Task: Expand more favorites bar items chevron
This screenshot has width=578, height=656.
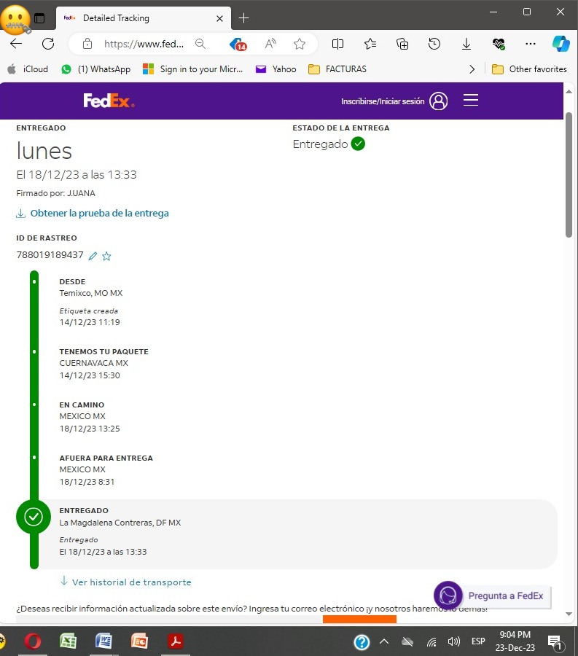Action: 472,69
